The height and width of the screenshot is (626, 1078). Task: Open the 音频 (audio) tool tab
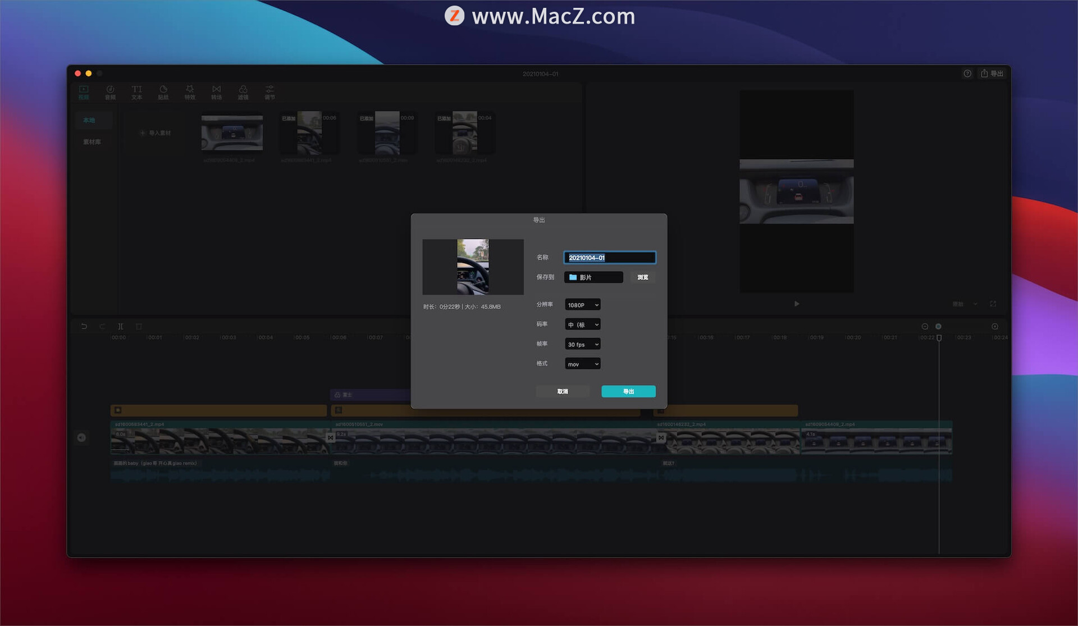pyautogui.click(x=110, y=92)
